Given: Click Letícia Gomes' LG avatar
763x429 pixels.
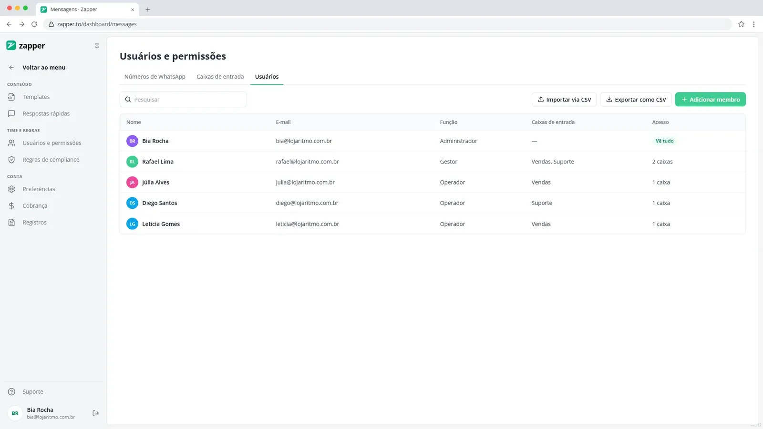Looking at the screenshot, I should tap(132, 224).
